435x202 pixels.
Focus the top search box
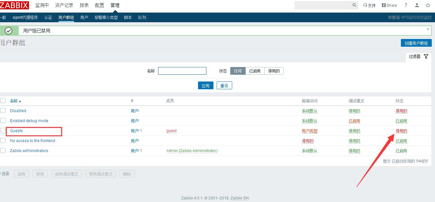[x=323, y=5]
